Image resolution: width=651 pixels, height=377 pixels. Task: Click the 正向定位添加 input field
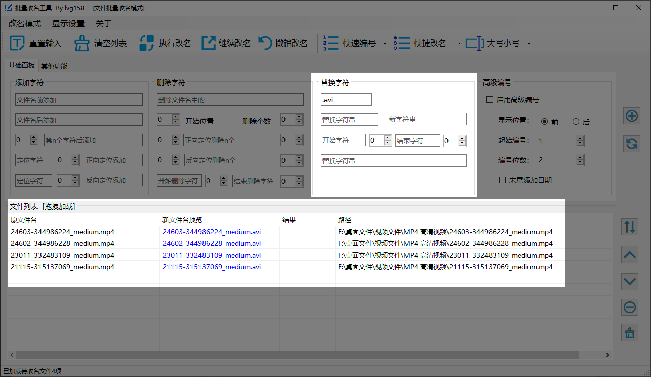(113, 160)
